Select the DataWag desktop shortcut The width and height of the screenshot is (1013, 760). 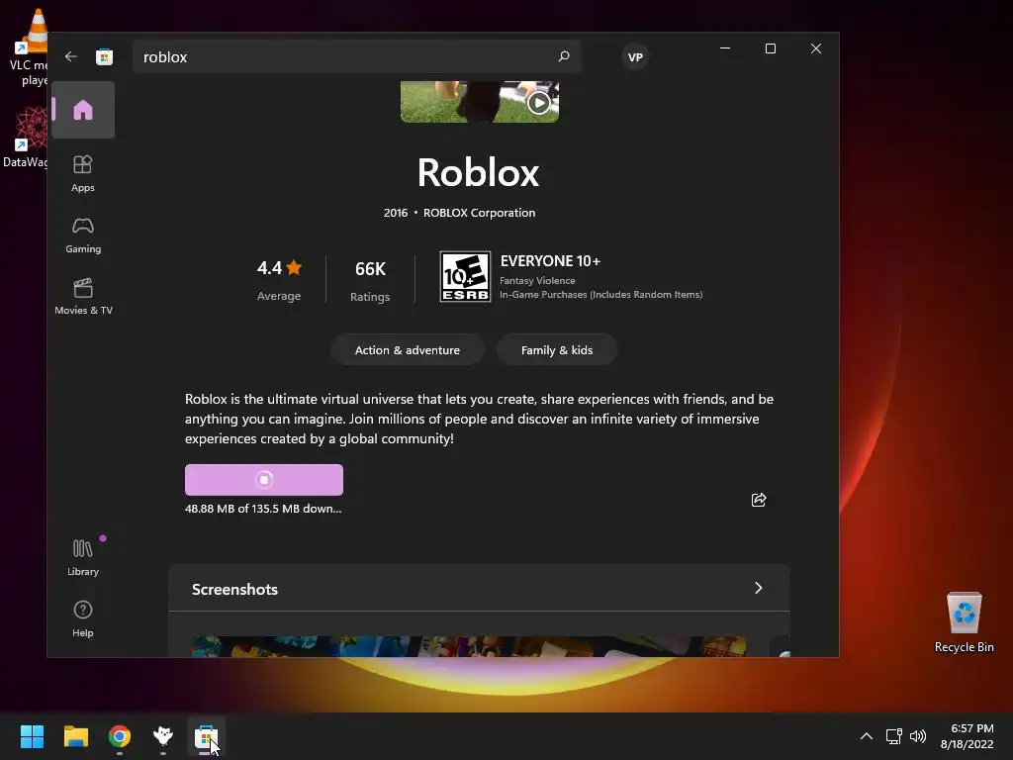coord(26,137)
